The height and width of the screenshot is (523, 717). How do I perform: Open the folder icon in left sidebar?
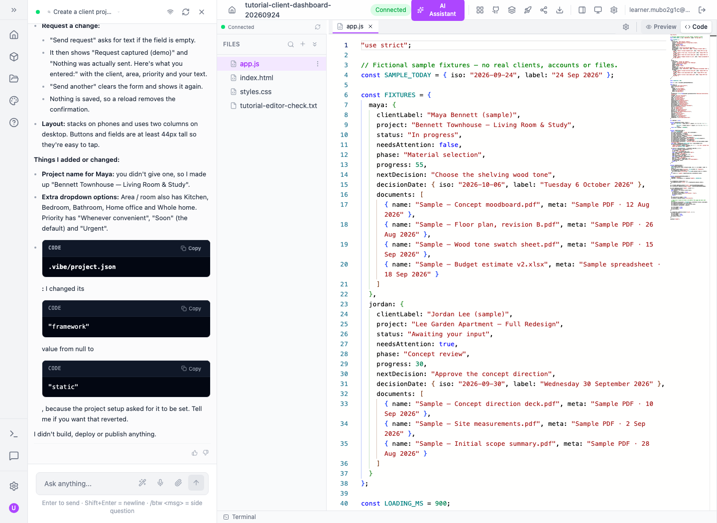click(14, 79)
